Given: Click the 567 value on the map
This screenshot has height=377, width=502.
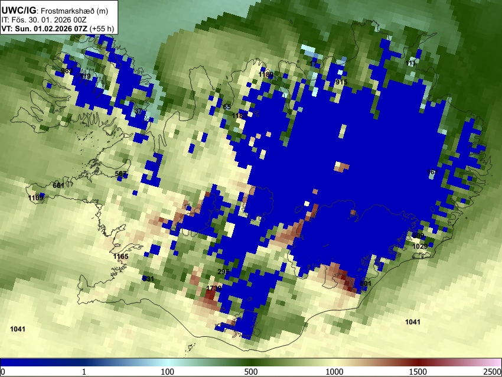Looking at the screenshot, I should pyautogui.click(x=120, y=174).
